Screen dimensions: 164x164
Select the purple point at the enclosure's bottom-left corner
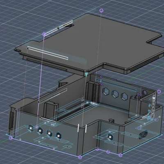(11, 138)
